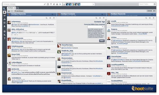Click the Add Stream button
The width and height of the screenshot is (159, 95).
(19, 11)
